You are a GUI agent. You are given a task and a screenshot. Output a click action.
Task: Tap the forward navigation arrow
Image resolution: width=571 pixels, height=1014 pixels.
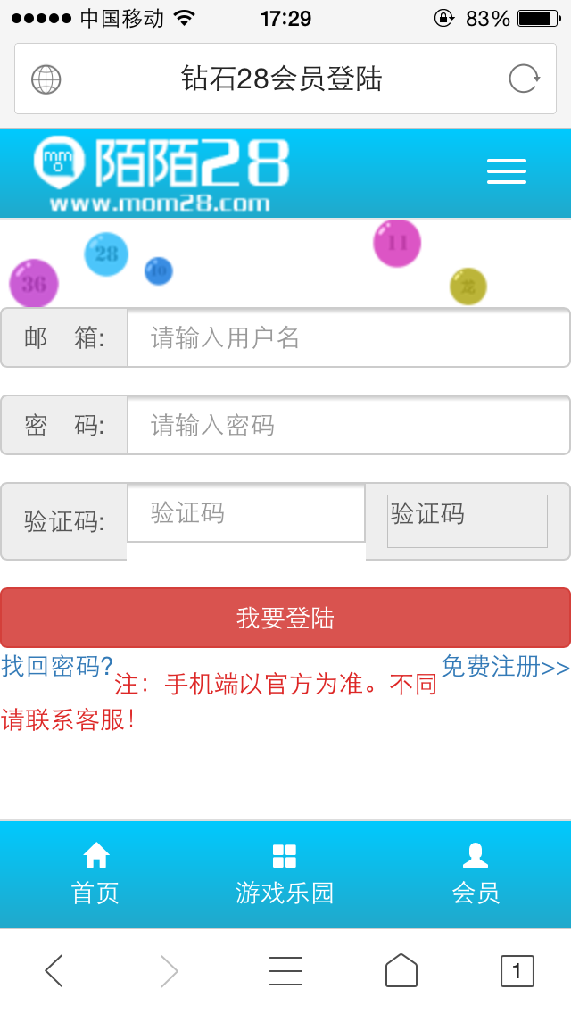click(x=169, y=970)
